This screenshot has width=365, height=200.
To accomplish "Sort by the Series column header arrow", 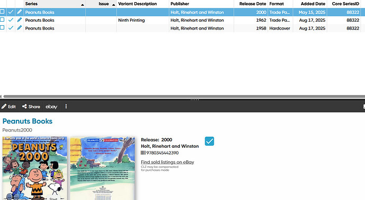I will 83,5.
